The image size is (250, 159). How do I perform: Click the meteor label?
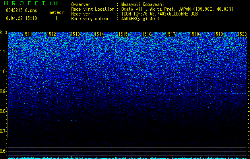[56, 12]
